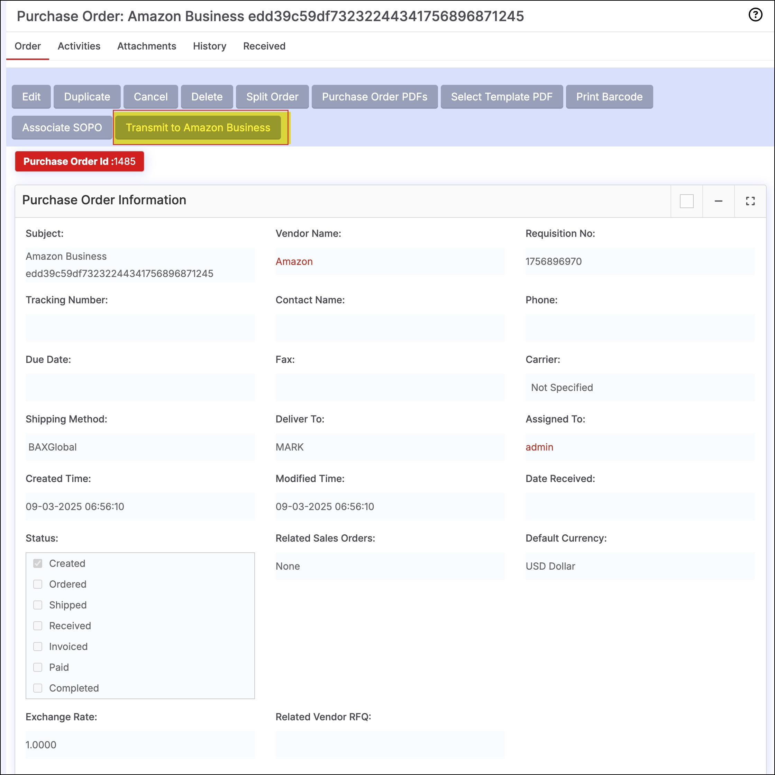Click the empty Date Received field
775x775 pixels.
[x=640, y=506]
